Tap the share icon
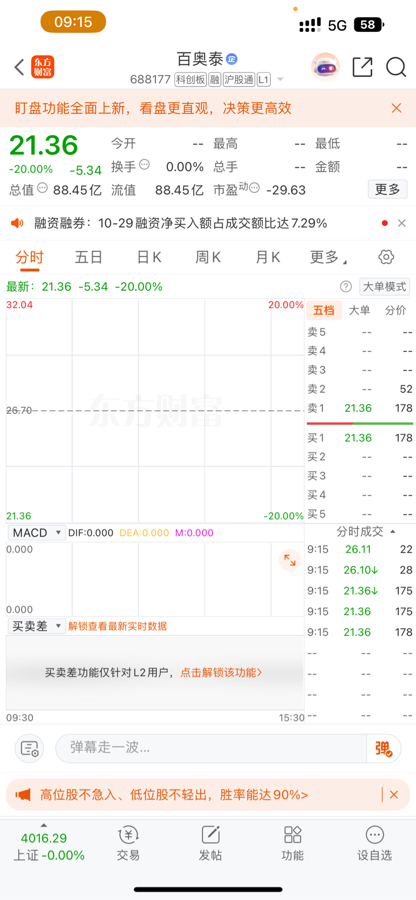Viewport: 416px width, 900px height. pyautogui.click(x=362, y=67)
